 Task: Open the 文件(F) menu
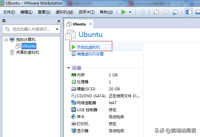coord(9,12)
